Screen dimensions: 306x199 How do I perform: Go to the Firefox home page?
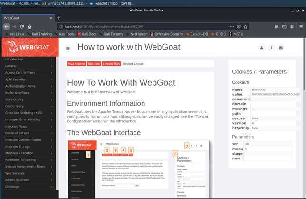coord(29,26)
